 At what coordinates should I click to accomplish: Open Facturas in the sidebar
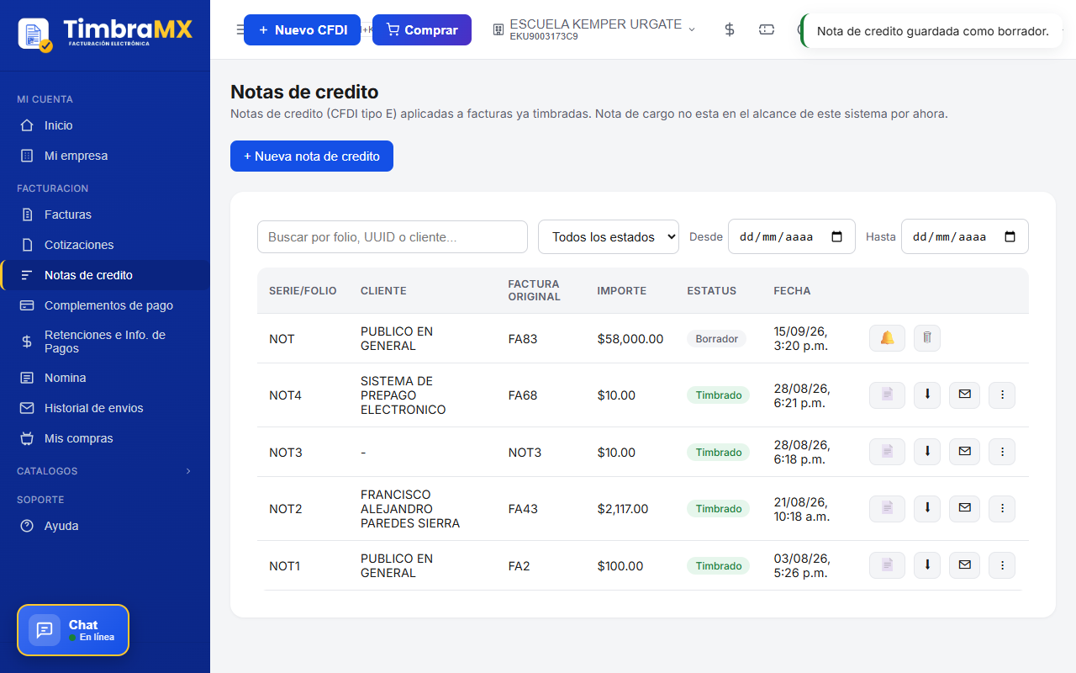pyautogui.click(x=105, y=215)
